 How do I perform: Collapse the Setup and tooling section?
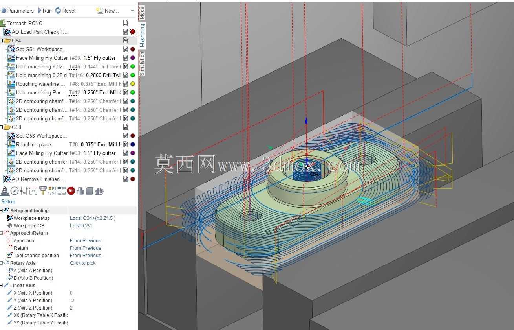[1, 210]
